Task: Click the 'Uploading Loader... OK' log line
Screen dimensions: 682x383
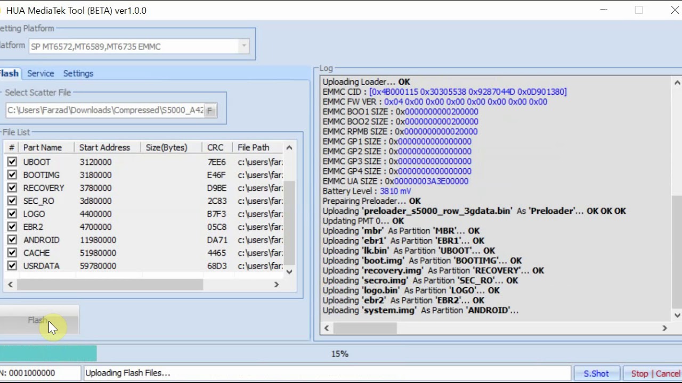Action: pyautogui.click(x=366, y=82)
